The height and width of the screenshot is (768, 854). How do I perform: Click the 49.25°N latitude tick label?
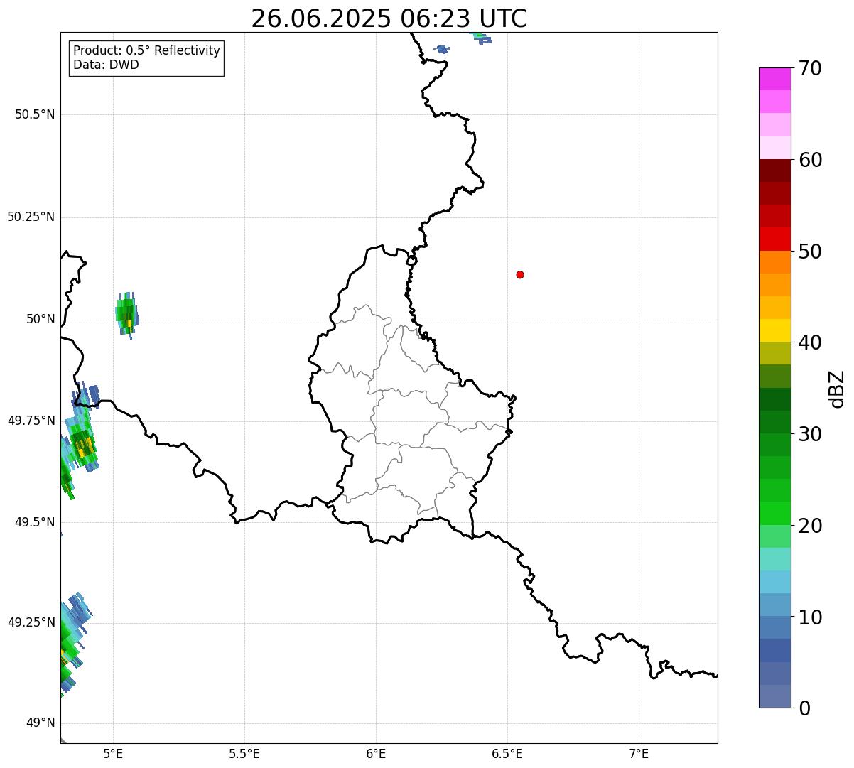[31, 622]
